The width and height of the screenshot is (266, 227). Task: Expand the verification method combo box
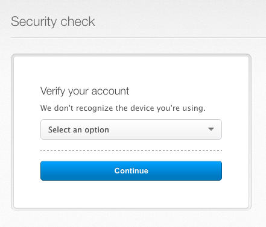[x=131, y=129]
